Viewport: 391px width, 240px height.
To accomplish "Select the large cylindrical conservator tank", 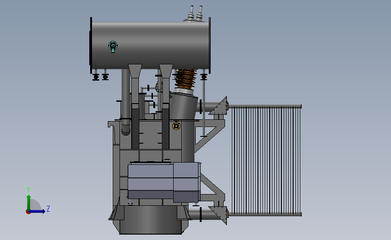I will [x=150, y=45].
